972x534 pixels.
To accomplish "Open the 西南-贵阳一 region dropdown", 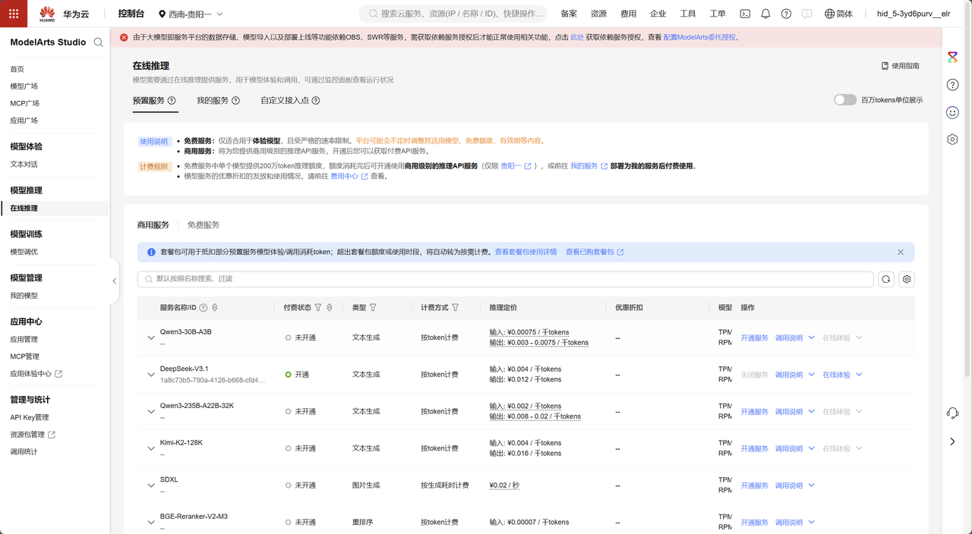I will point(191,14).
